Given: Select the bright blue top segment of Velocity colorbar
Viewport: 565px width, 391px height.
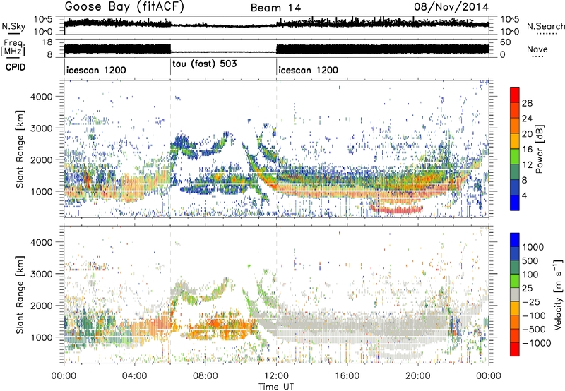Looking at the screenshot, I should [x=515, y=240].
